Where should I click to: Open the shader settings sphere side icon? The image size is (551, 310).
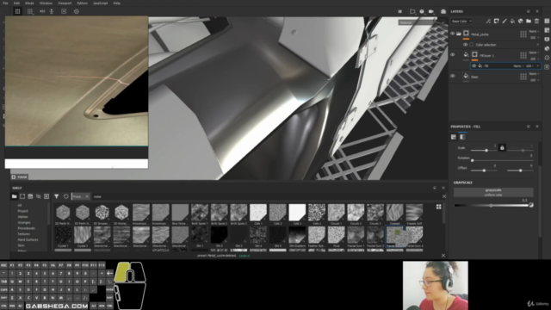(548, 49)
